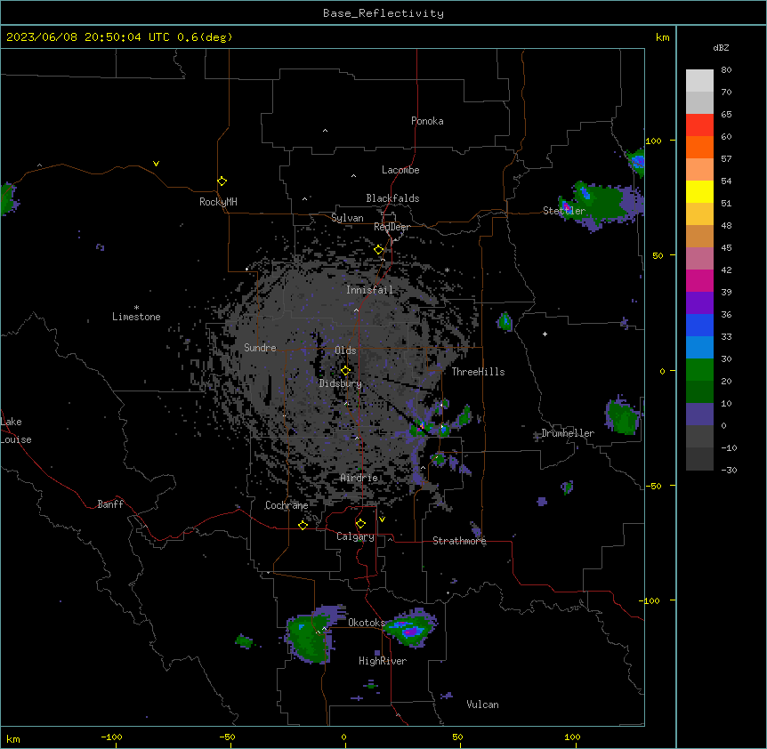
Task: Click the Ponoka city label
Action: pos(427,121)
